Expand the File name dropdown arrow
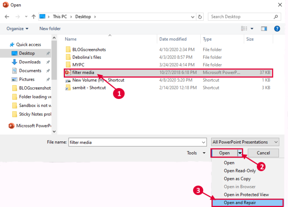Image resolution: width=288 pixels, height=207 pixels. (x=204, y=142)
